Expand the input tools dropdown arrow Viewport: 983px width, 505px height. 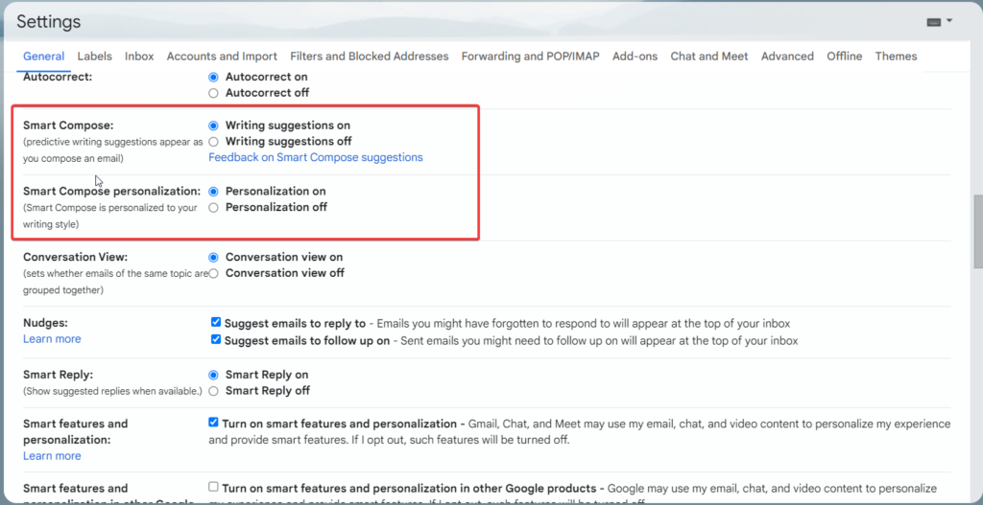tap(949, 21)
